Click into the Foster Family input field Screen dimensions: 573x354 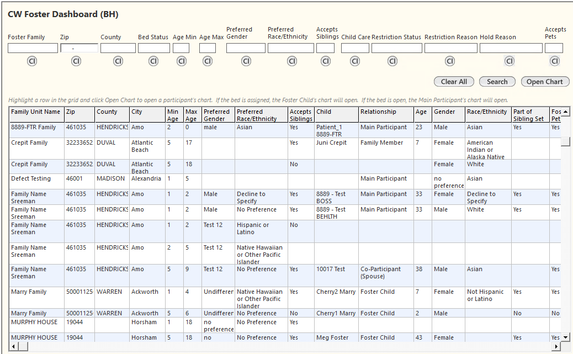pos(33,49)
